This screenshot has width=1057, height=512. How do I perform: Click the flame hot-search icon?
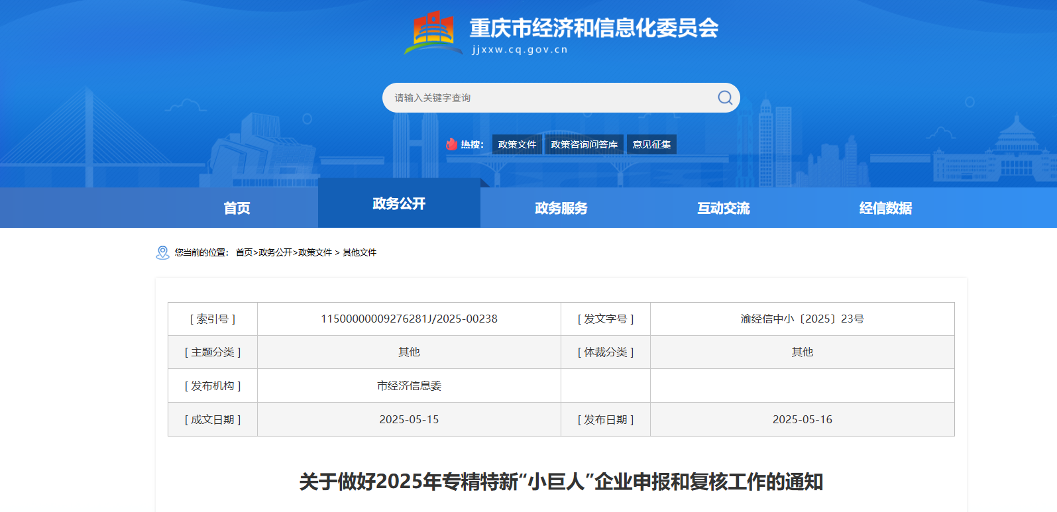(451, 144)
